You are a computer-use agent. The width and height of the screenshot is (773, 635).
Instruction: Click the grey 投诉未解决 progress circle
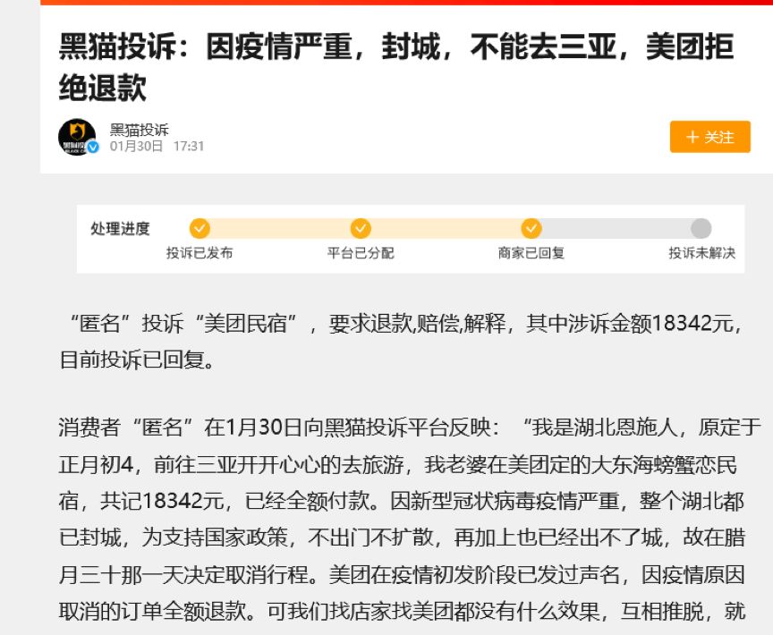click(701, 229)
